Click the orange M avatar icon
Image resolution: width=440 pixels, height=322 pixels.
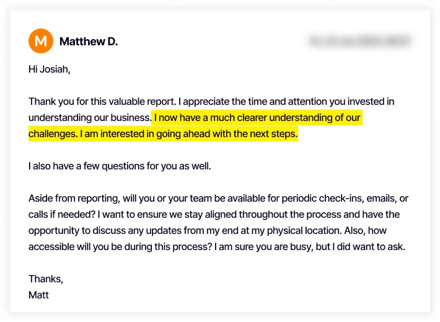pos(41,42)
